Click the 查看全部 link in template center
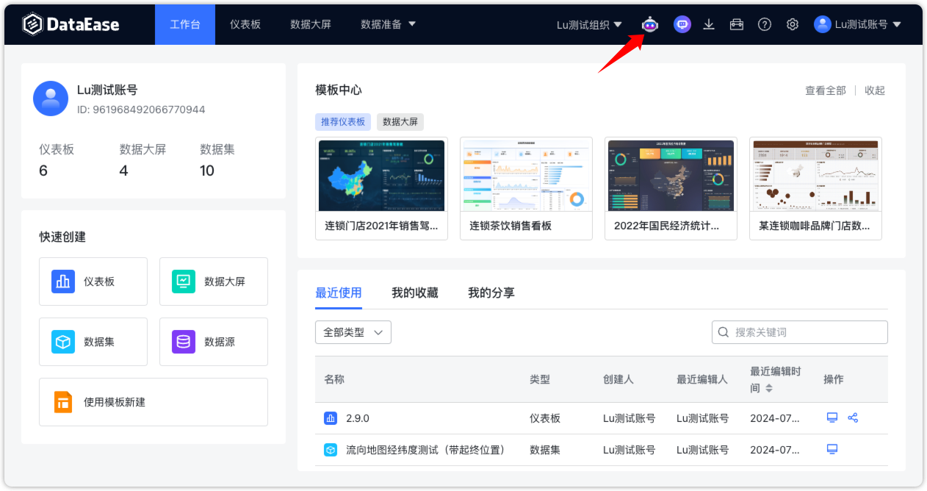The width and height of the screenshot is (927, 491). point(824,90)
